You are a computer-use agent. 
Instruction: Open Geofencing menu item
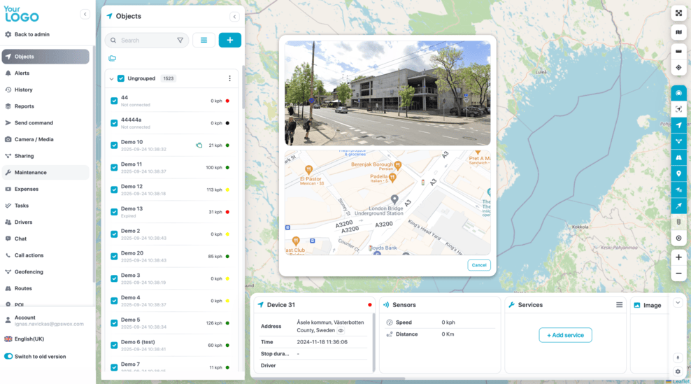(45, 271)
